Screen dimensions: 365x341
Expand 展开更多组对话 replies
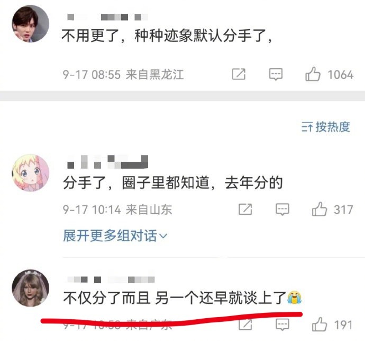[x=115, y=235]
